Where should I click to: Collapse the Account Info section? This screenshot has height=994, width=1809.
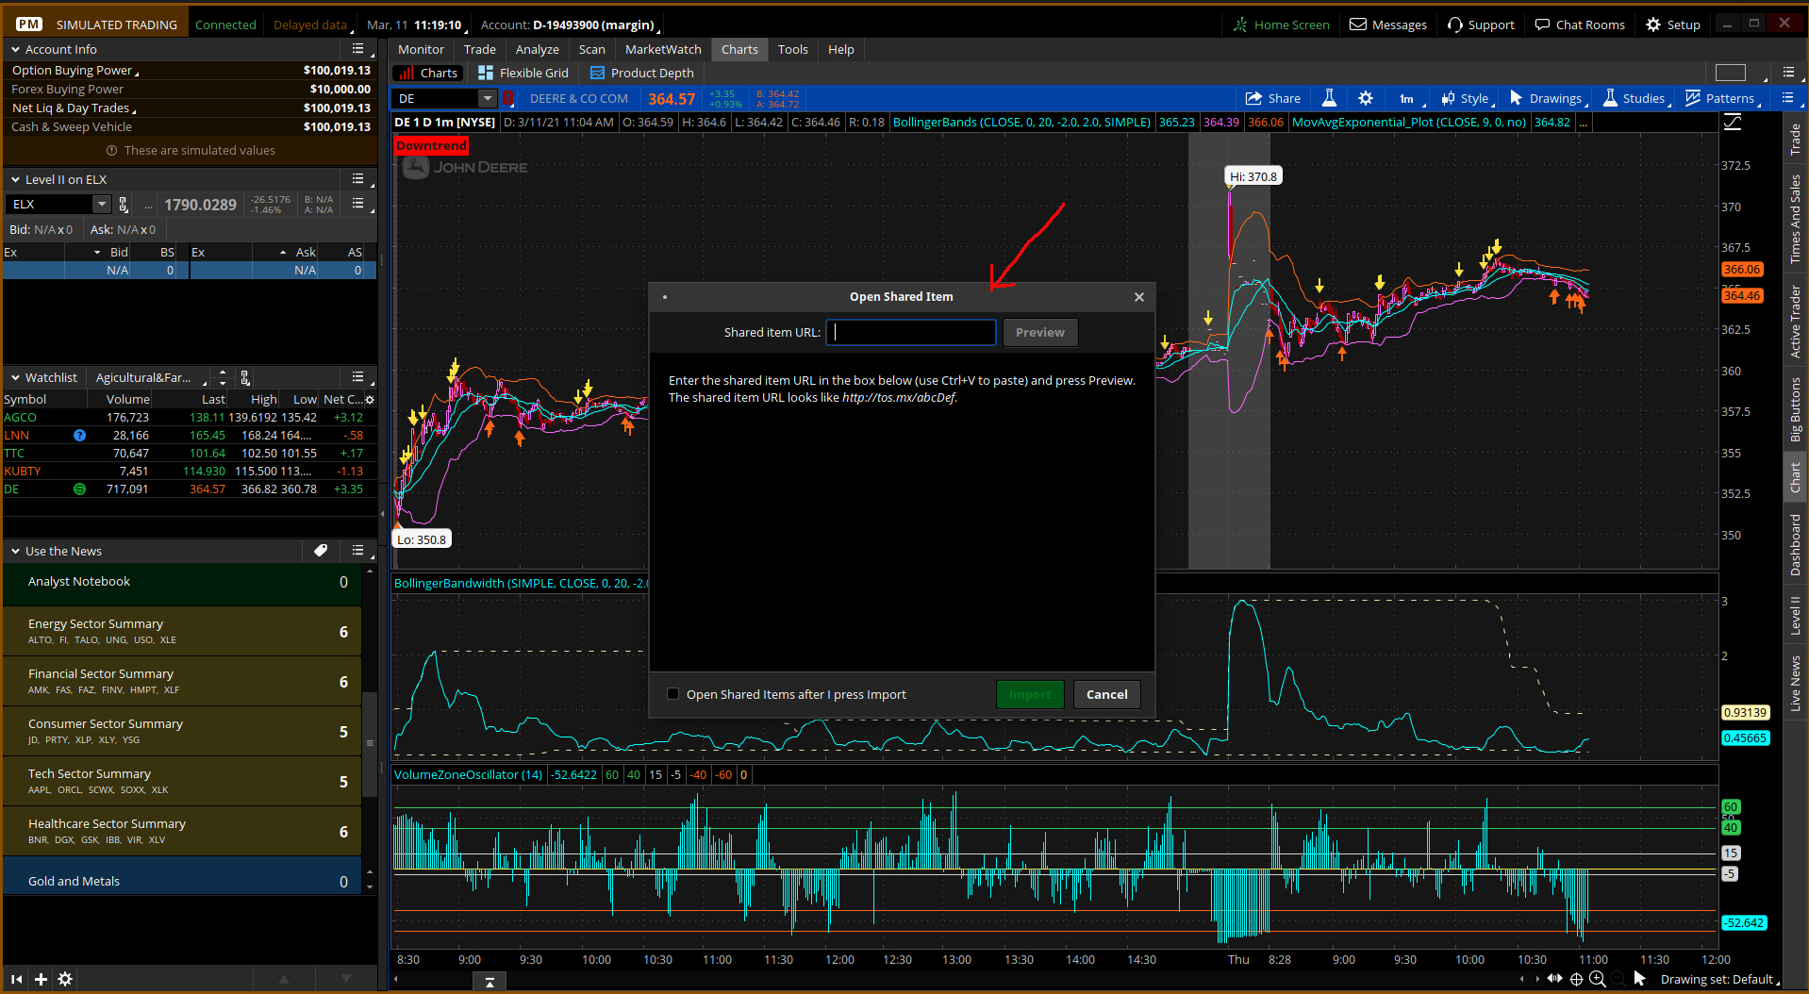16,49
